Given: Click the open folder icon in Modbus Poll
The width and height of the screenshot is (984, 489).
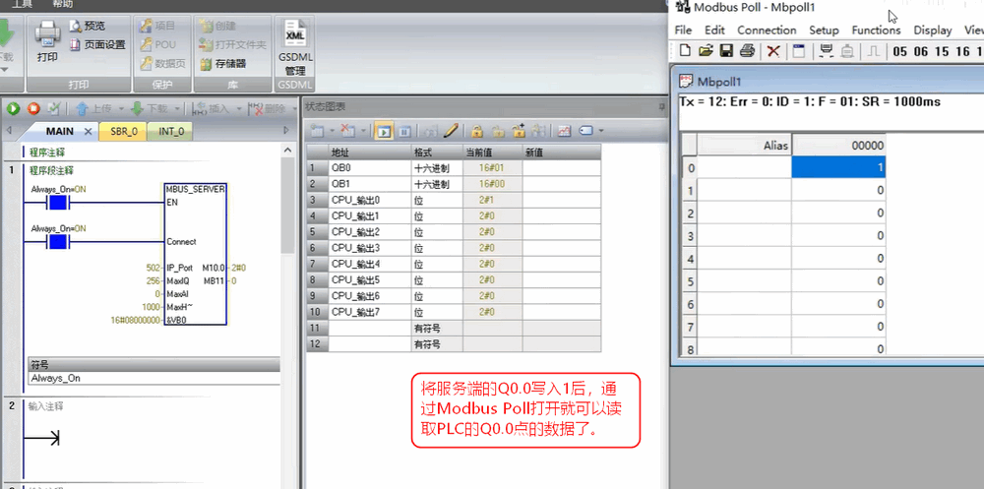Looking at the screenshot, I should coord(706,51).
